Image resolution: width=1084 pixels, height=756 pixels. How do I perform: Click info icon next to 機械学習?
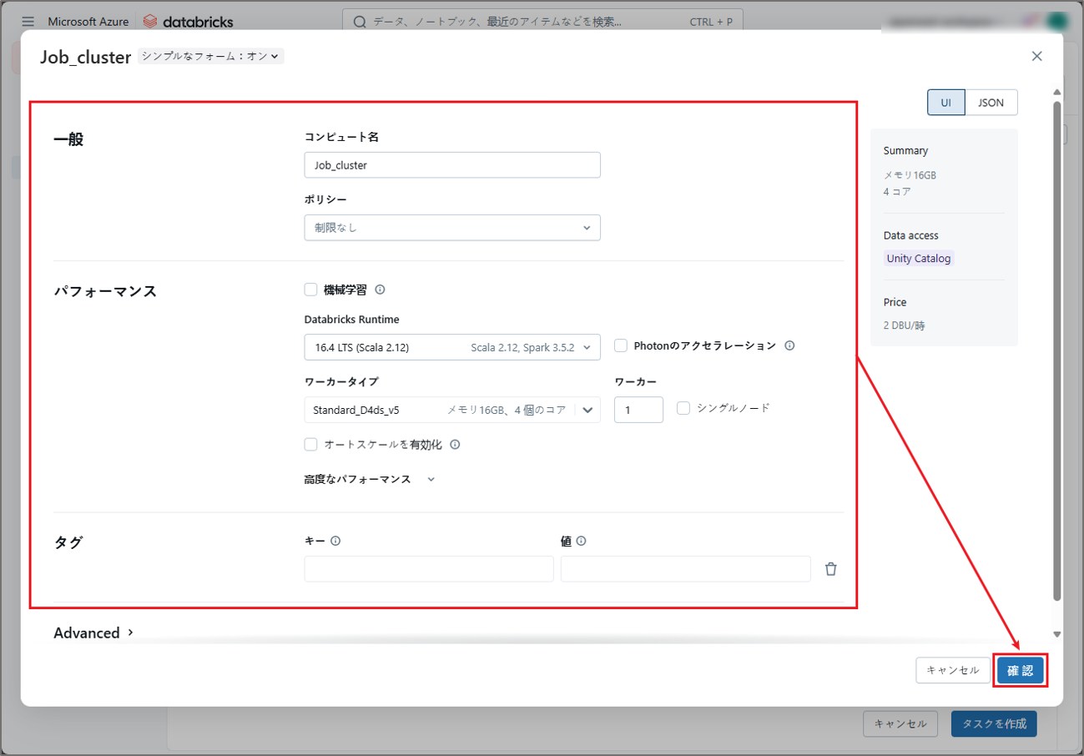(380, 290)
